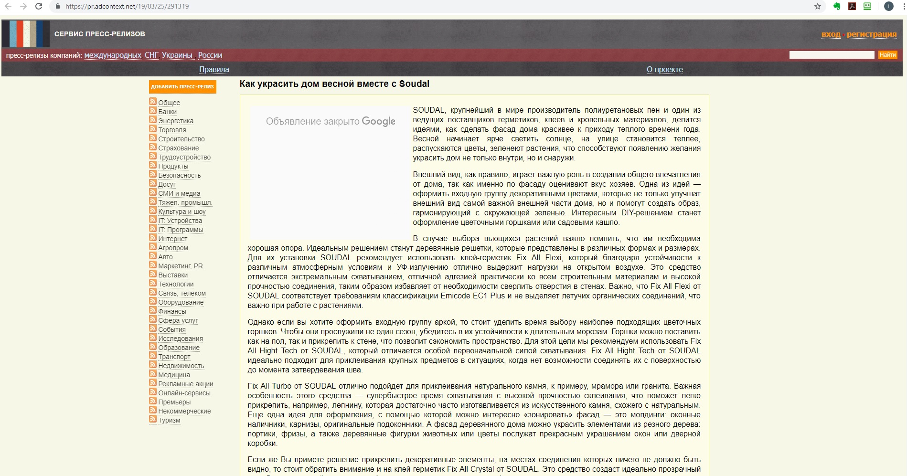The image size is (907, 476).
Task: Click the closed Google ad placeholder
Action: click(331, 172)
